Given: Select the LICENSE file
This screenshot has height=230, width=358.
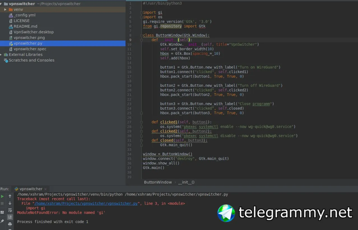Looking at the screenshot, I should coord(22,21).
